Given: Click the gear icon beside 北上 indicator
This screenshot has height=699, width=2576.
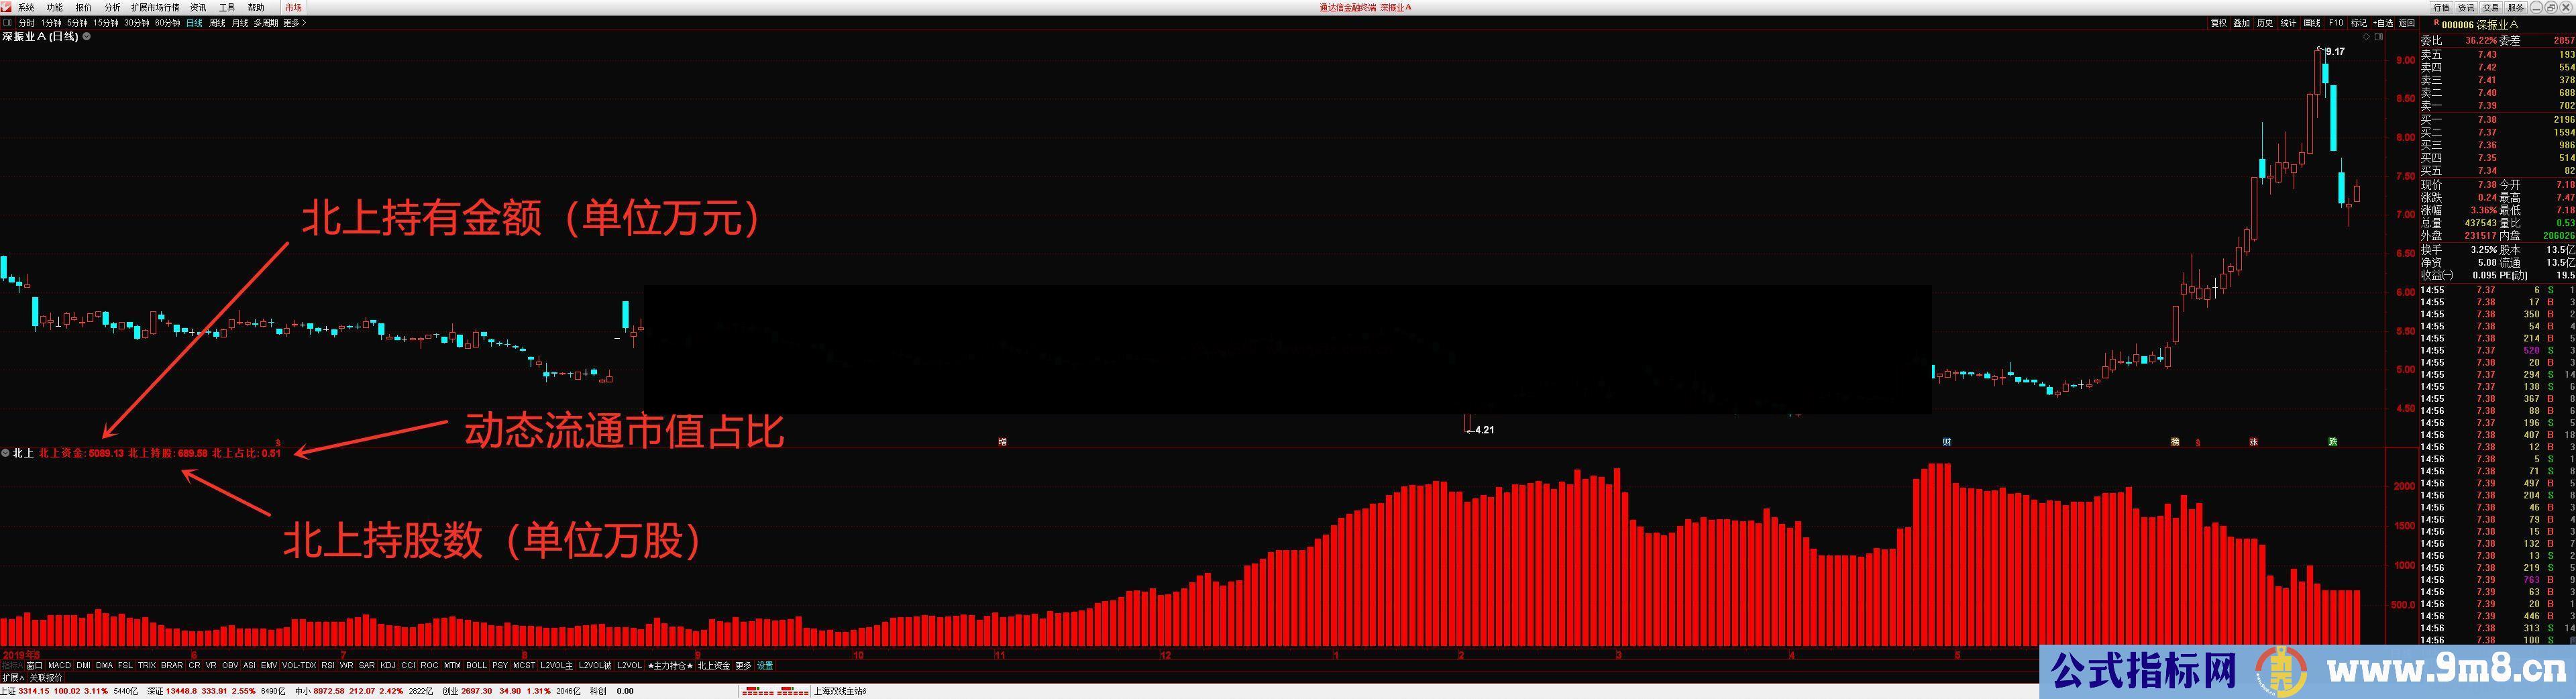Looking at the screenshot, I should tap(6, 454).
